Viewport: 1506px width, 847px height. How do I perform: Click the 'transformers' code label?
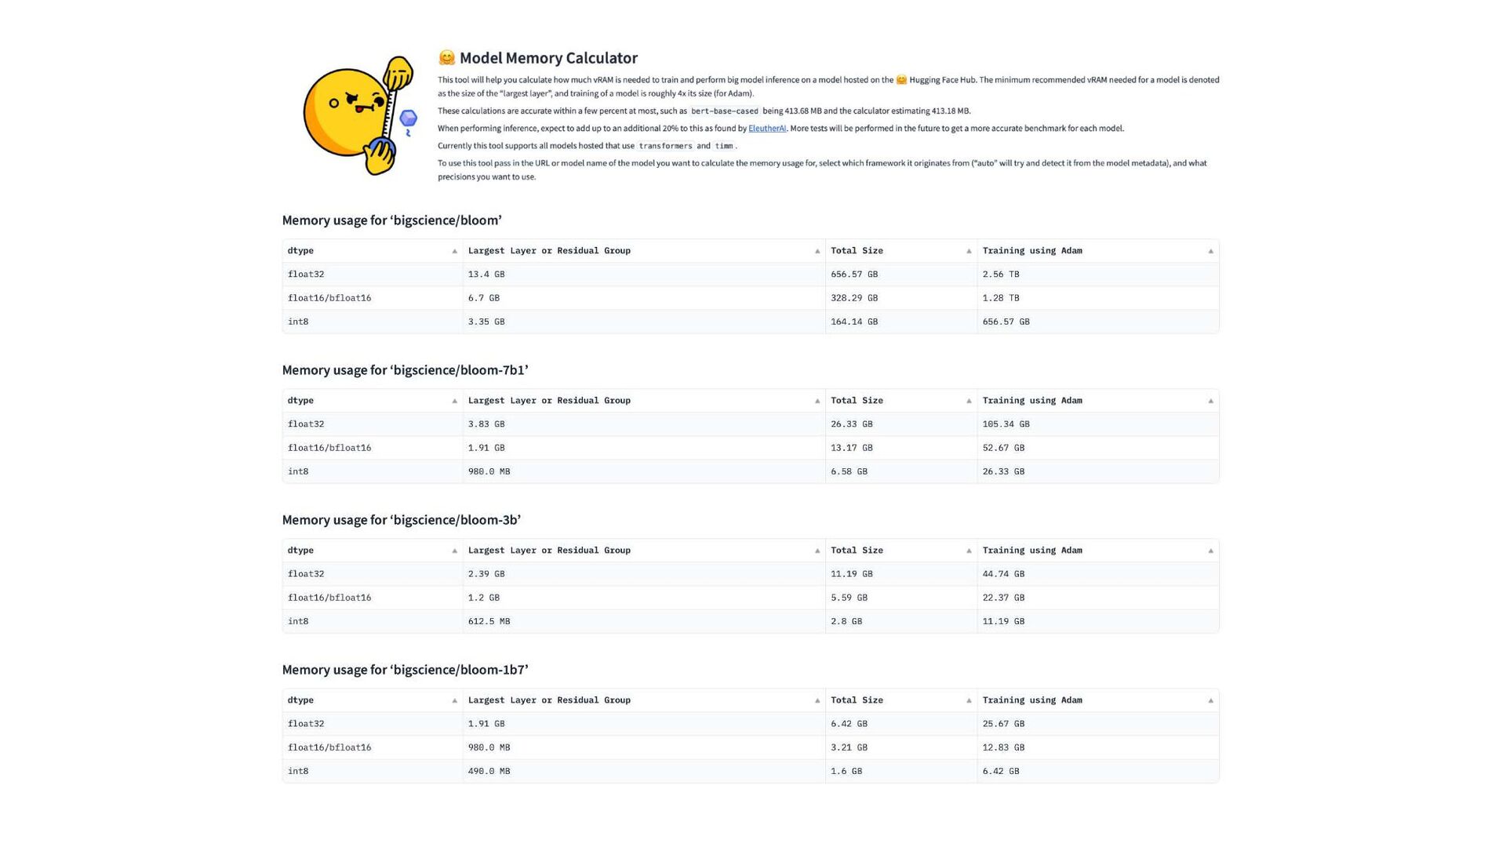pos(665,146)
